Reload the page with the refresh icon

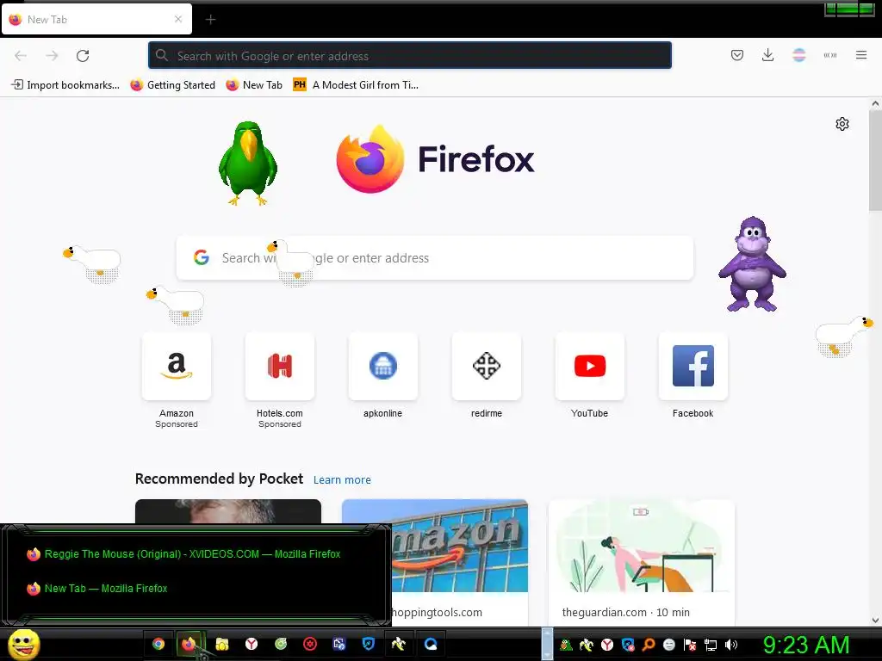(83, 56)
